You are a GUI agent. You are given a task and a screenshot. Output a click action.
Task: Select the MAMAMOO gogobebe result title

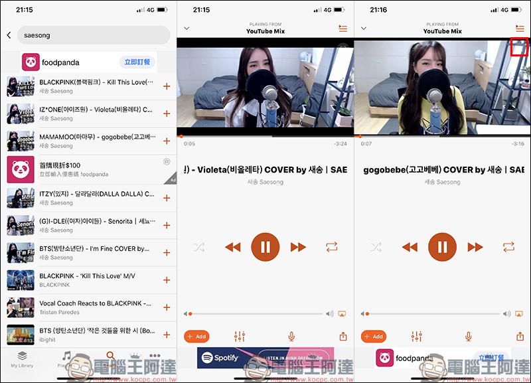(98, 137)
